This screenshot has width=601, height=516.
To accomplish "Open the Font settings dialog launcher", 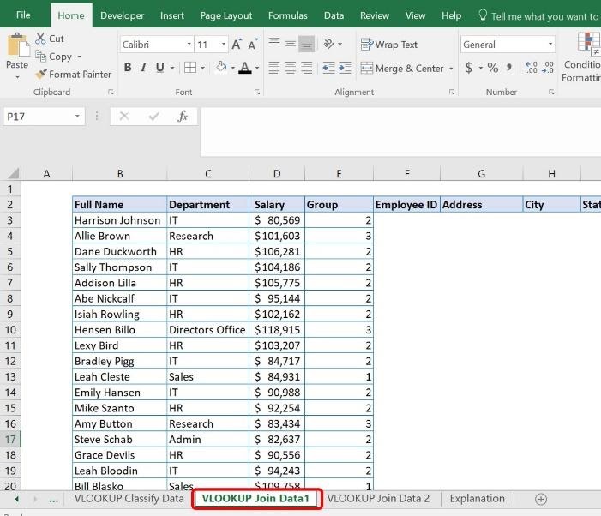I will click(257, 92).
